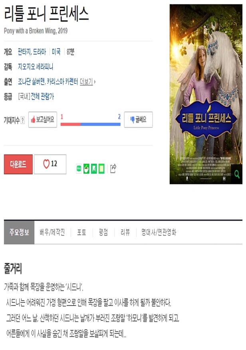The height and width of the screenshot is (350, 246).
Task: Click the heart like icon
Action: pos(46,164)
